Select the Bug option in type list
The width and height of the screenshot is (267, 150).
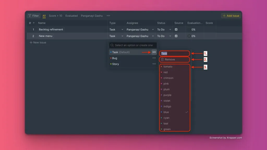point(115,58)
